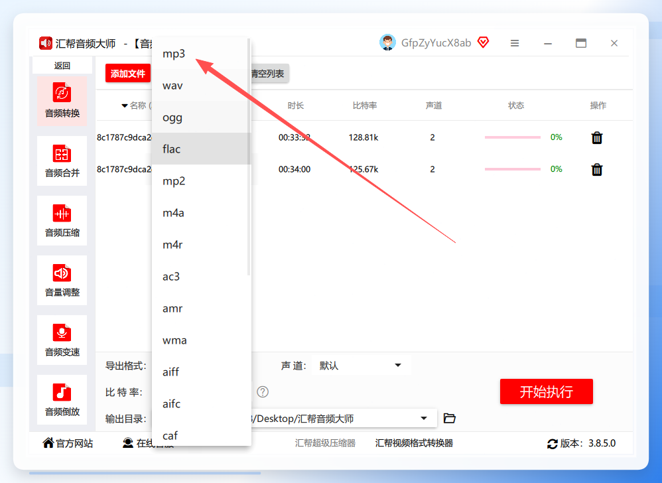This screenshot has height=483, width=662.
Task: Pick caf in the dropdown list
Action: (x=201, y=435)
